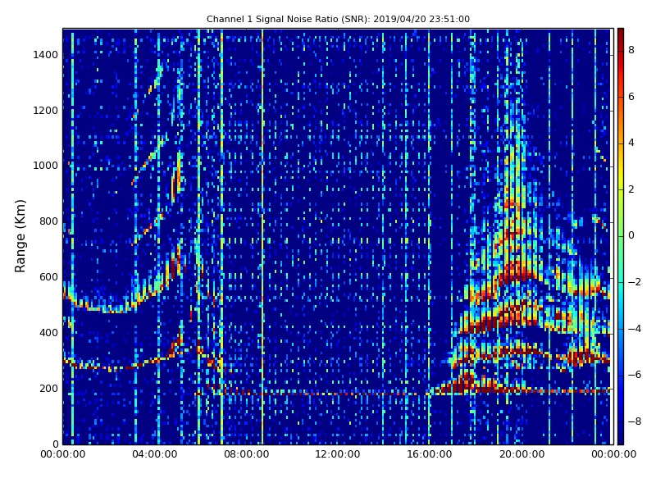
Task: Select the 16:00:00 time tick label
Action: point(430,454)
